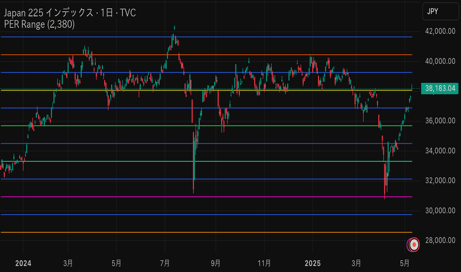Click the 2025 label on time axis
Screen dimensions: 461x272
click(313, 263)
